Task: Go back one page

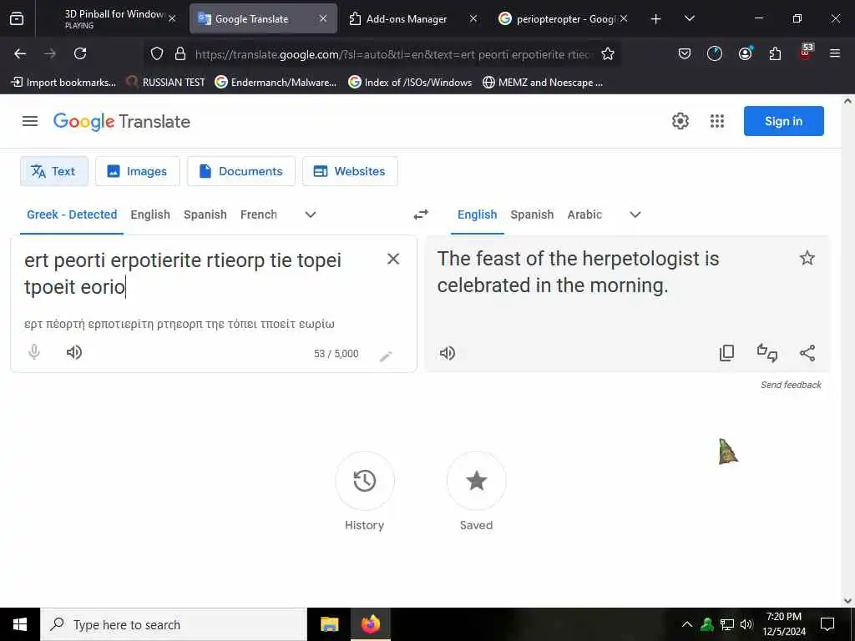Action: coord(20,53)
